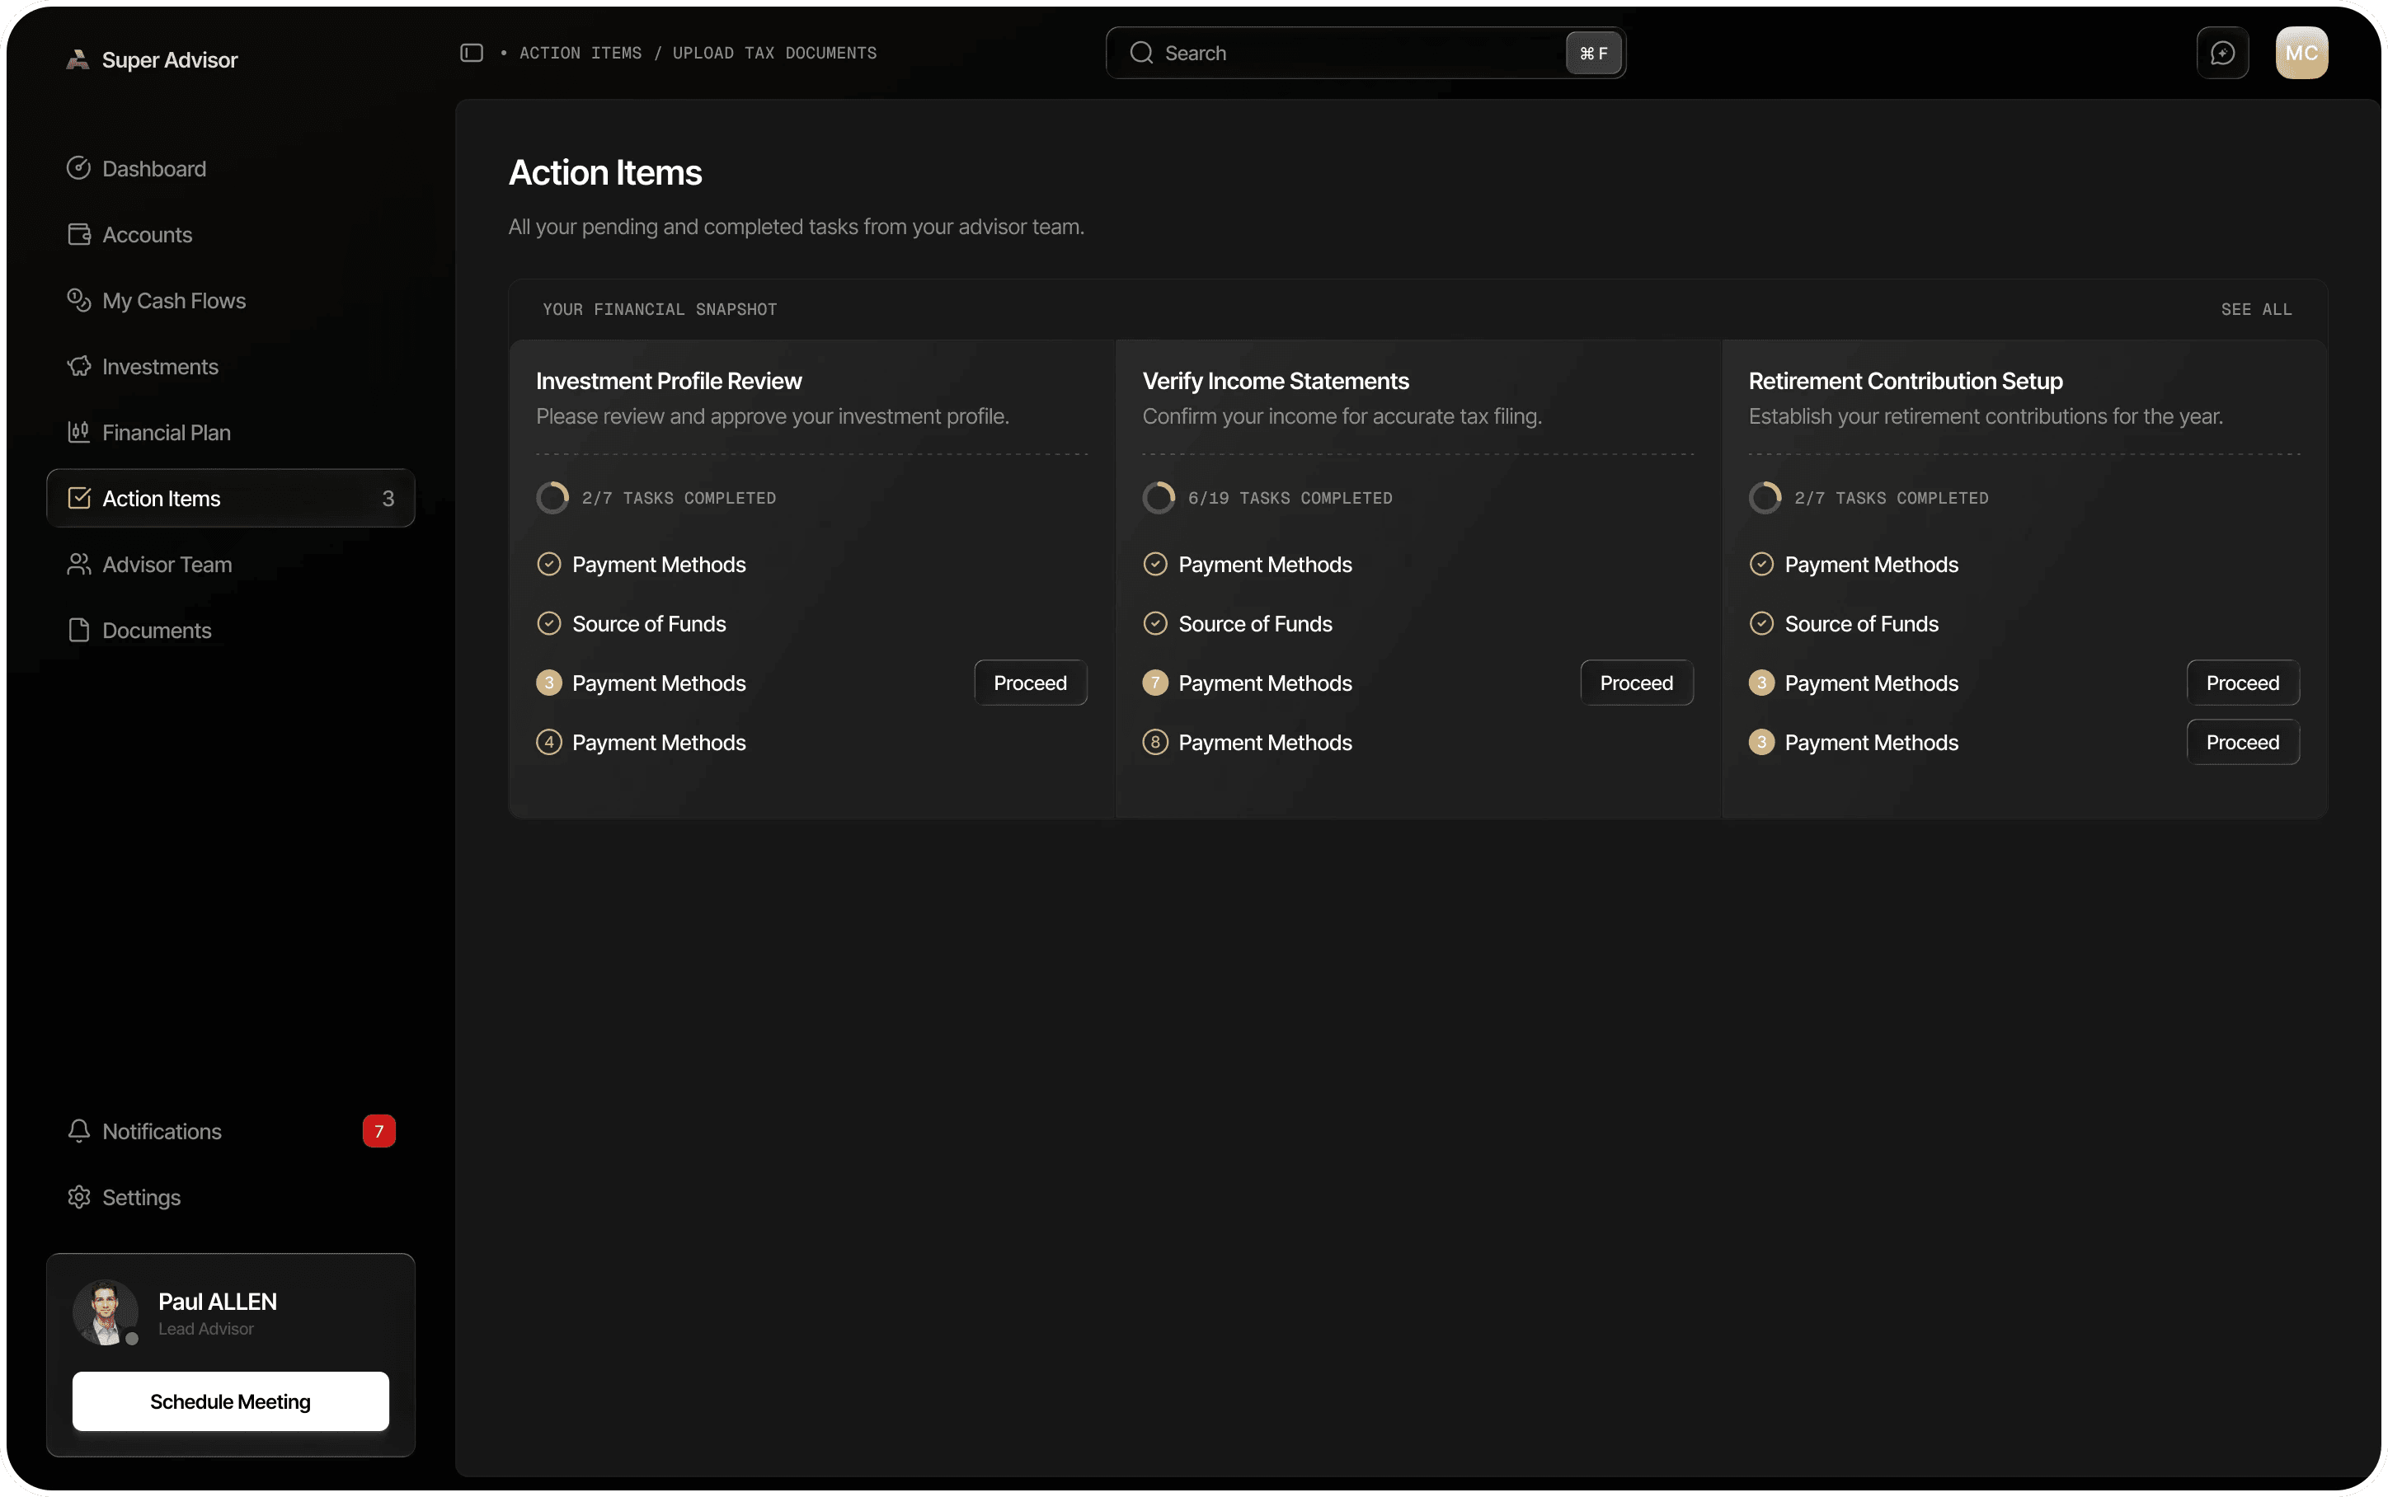Click the Notifications bell icon
Viewport: 2388px width, 1497px height.
[x=78, y=1131]
